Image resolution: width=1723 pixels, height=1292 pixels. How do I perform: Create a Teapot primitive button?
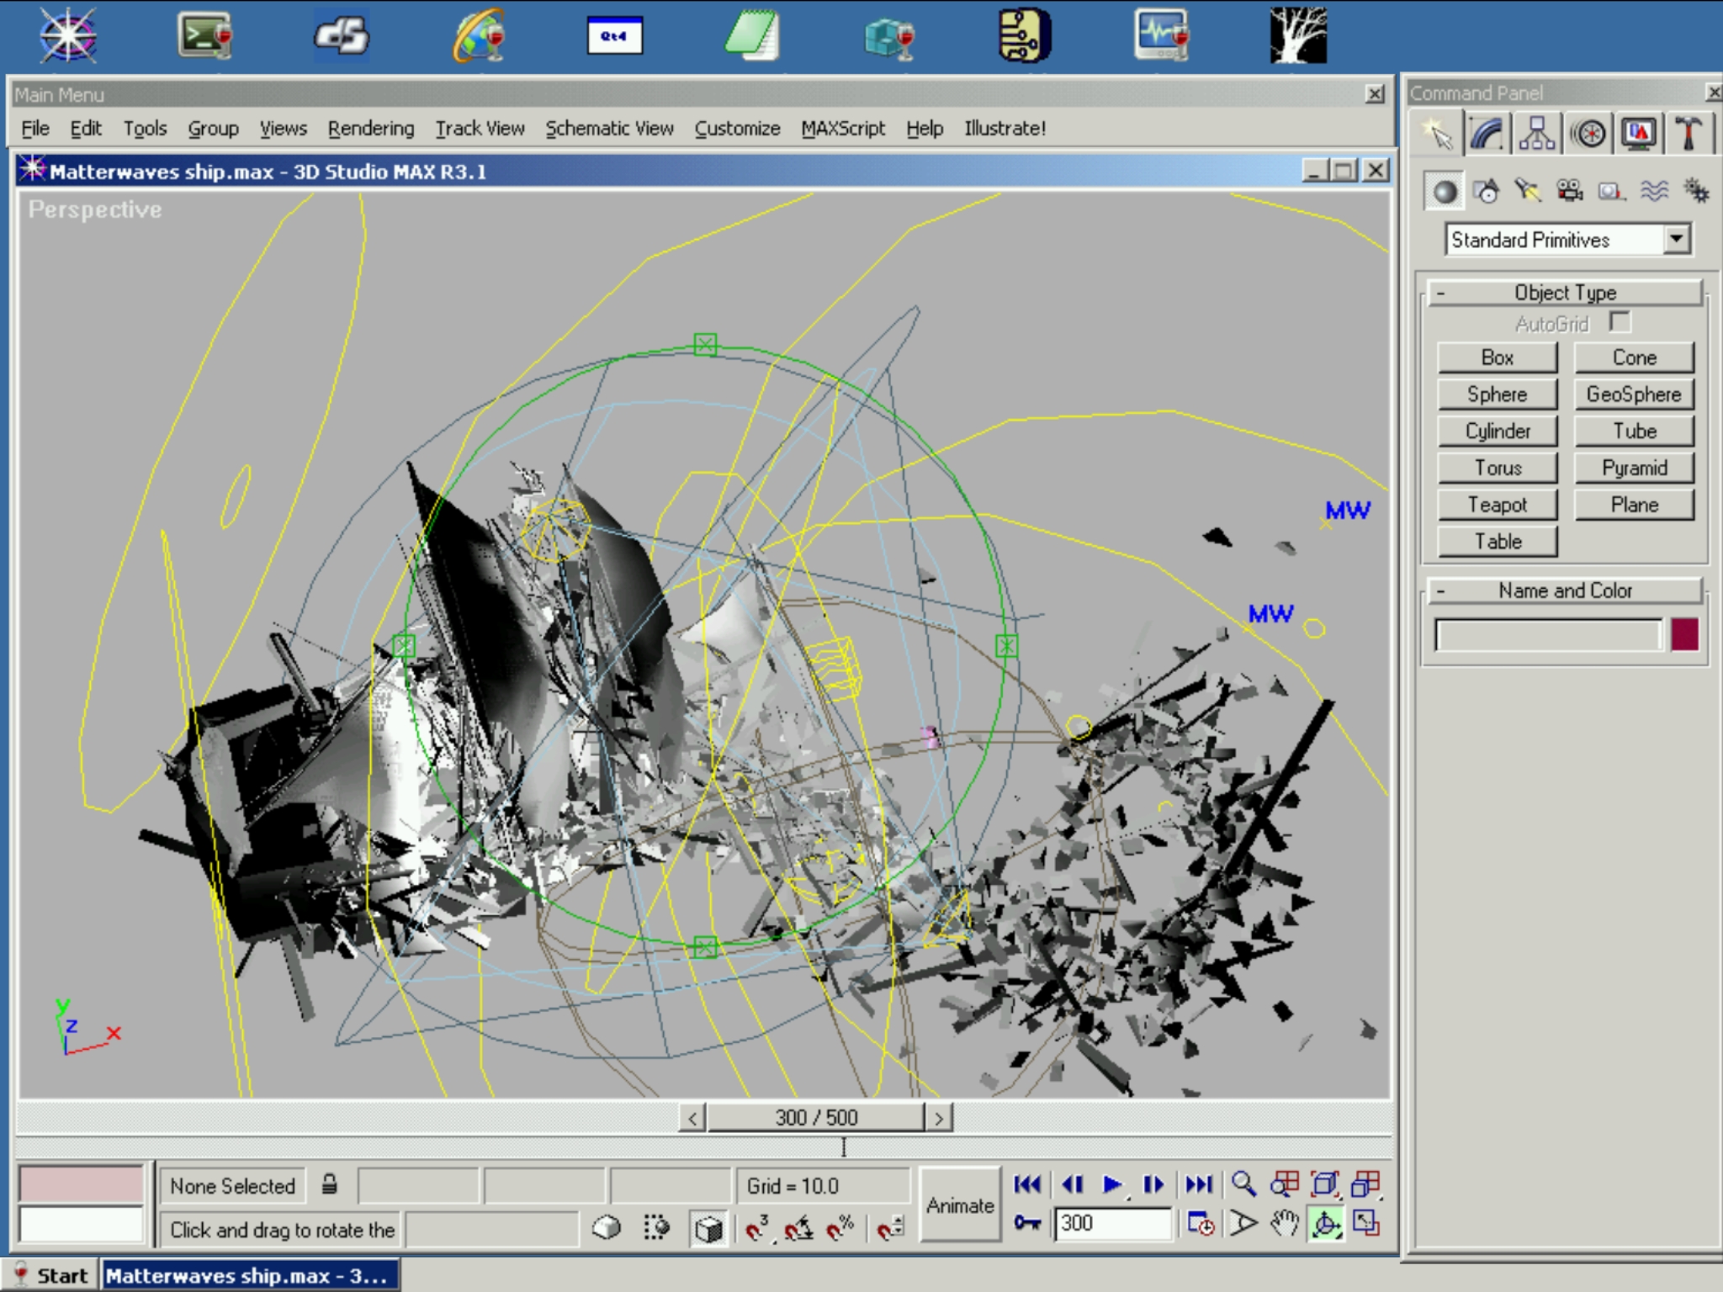point(1497,505)
